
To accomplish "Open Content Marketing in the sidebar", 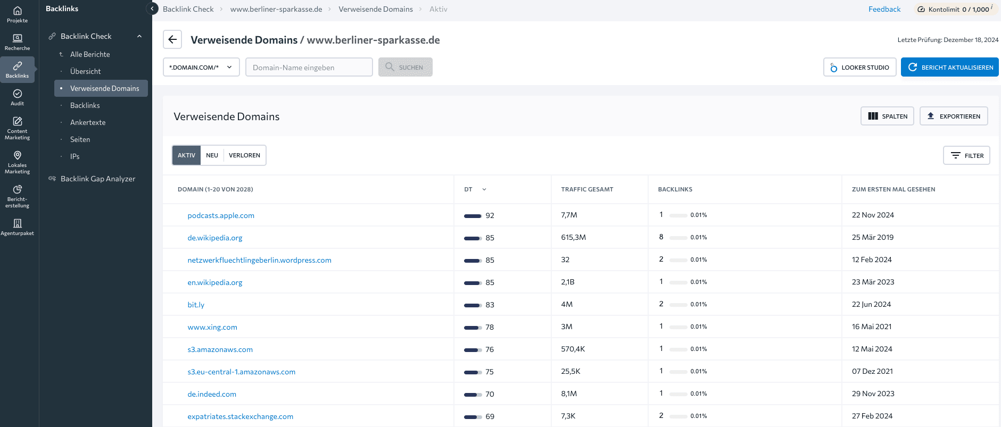I will pyautogui.click(x=17, y=128).
